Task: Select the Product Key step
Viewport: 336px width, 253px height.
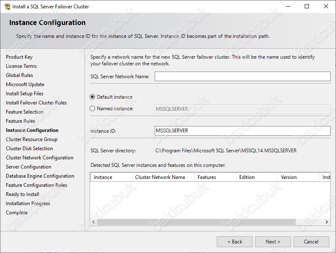Action: click(x=19, y=57)
